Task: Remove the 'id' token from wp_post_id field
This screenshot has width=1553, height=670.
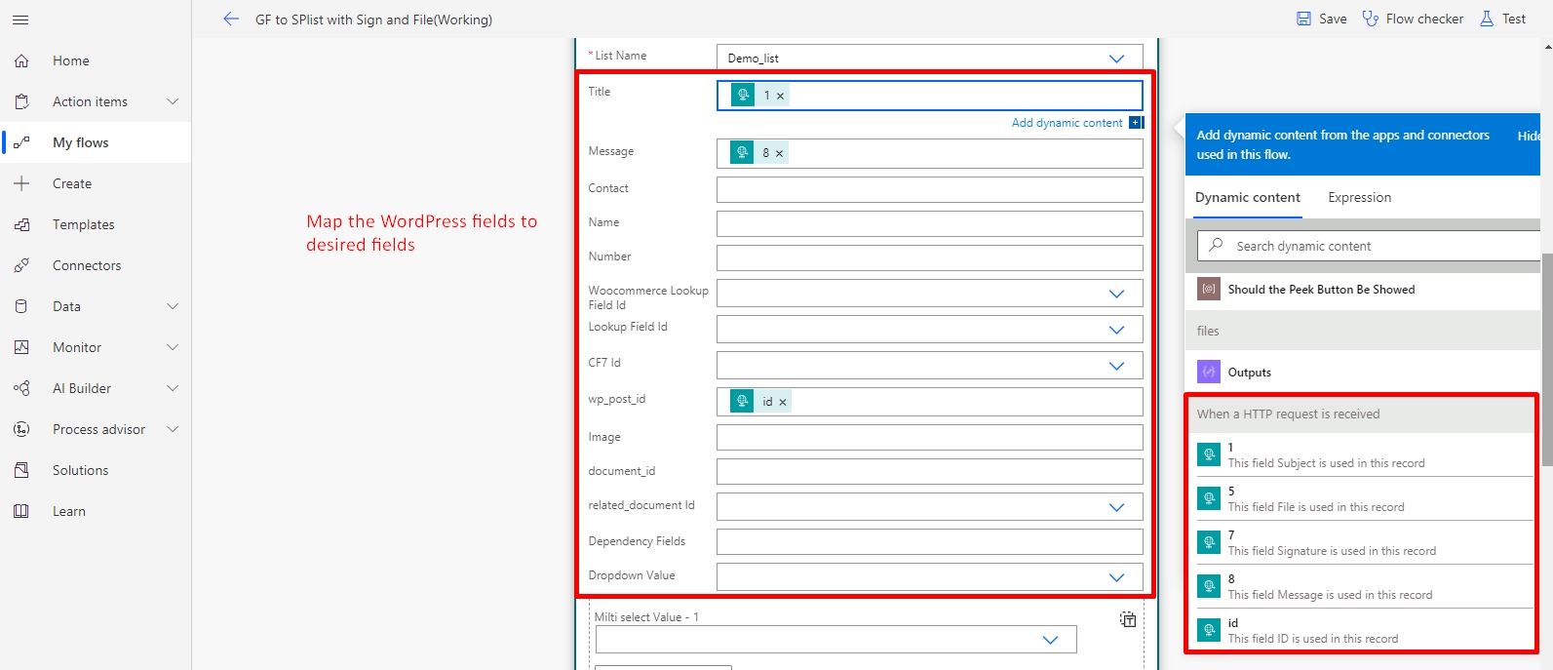Action: point(782,402)
